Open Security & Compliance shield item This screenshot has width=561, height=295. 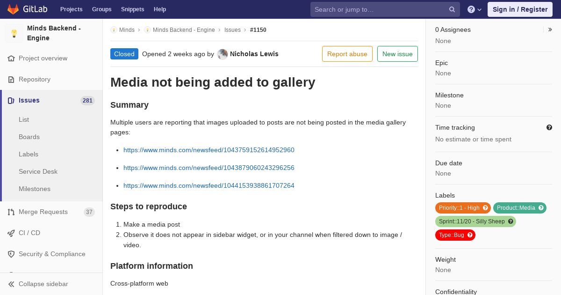coord(51,254)
